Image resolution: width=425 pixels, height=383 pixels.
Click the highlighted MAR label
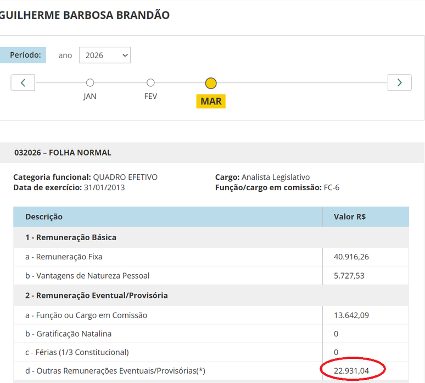(x=211, y=101)
